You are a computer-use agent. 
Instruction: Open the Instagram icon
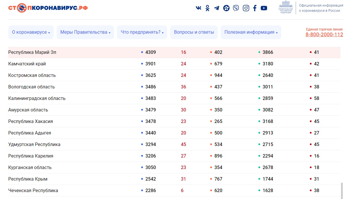coord(246,8)
